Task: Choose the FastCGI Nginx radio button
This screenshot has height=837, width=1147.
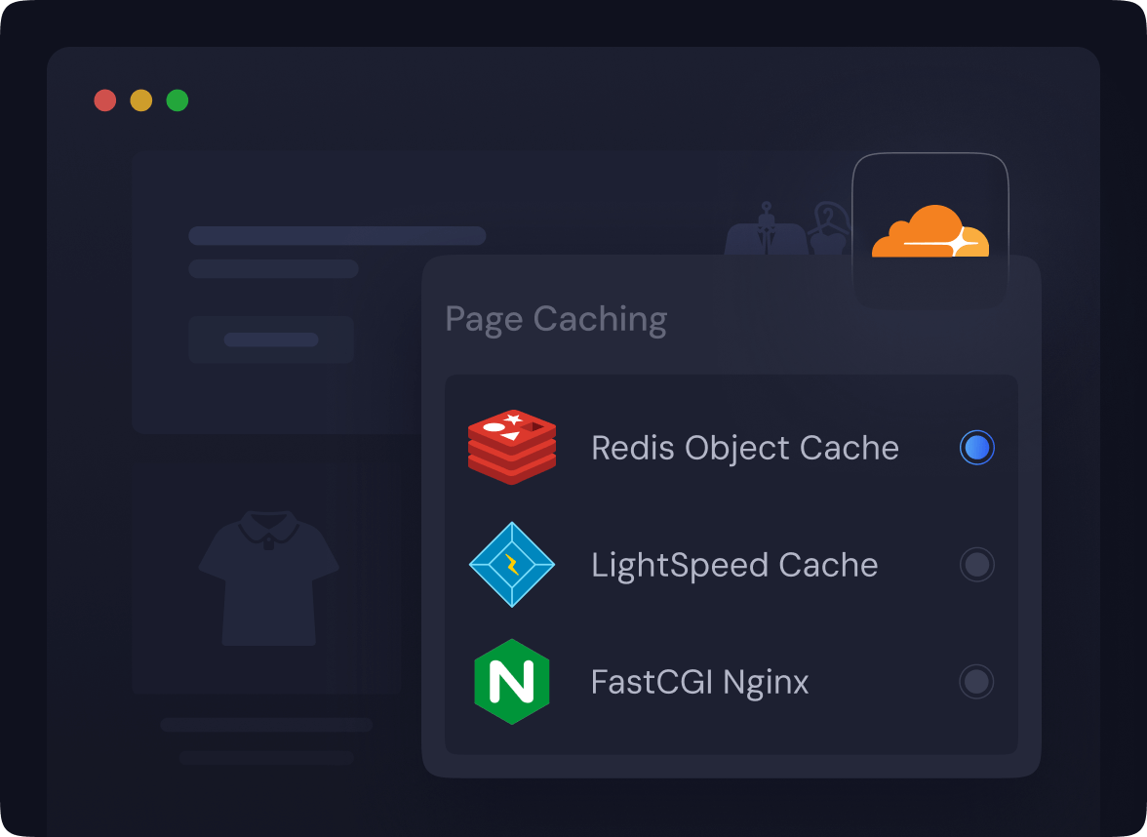Action: coord(976,681)
